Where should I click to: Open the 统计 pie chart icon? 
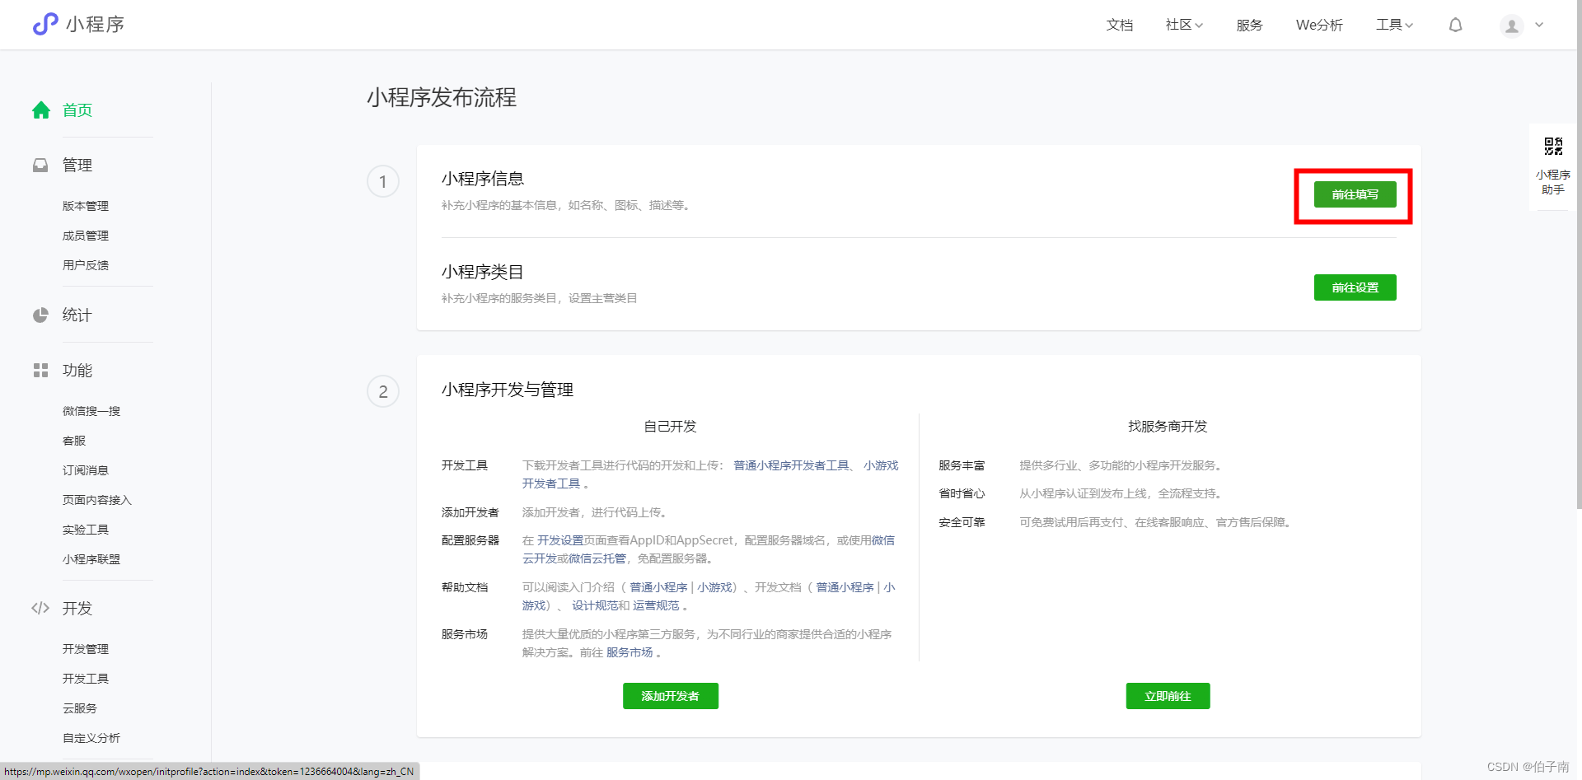pyautogui.click(x=41, y=315)
